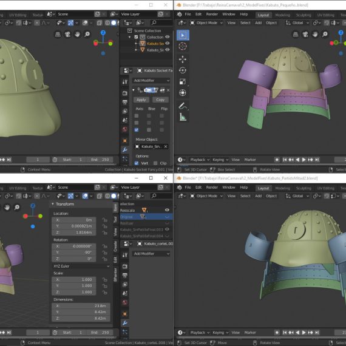The height and width of the screenshot is (346, 346).
Task: Open the Output properties tab beside Kabuto_cortel properties
Action: coord(124,276)
